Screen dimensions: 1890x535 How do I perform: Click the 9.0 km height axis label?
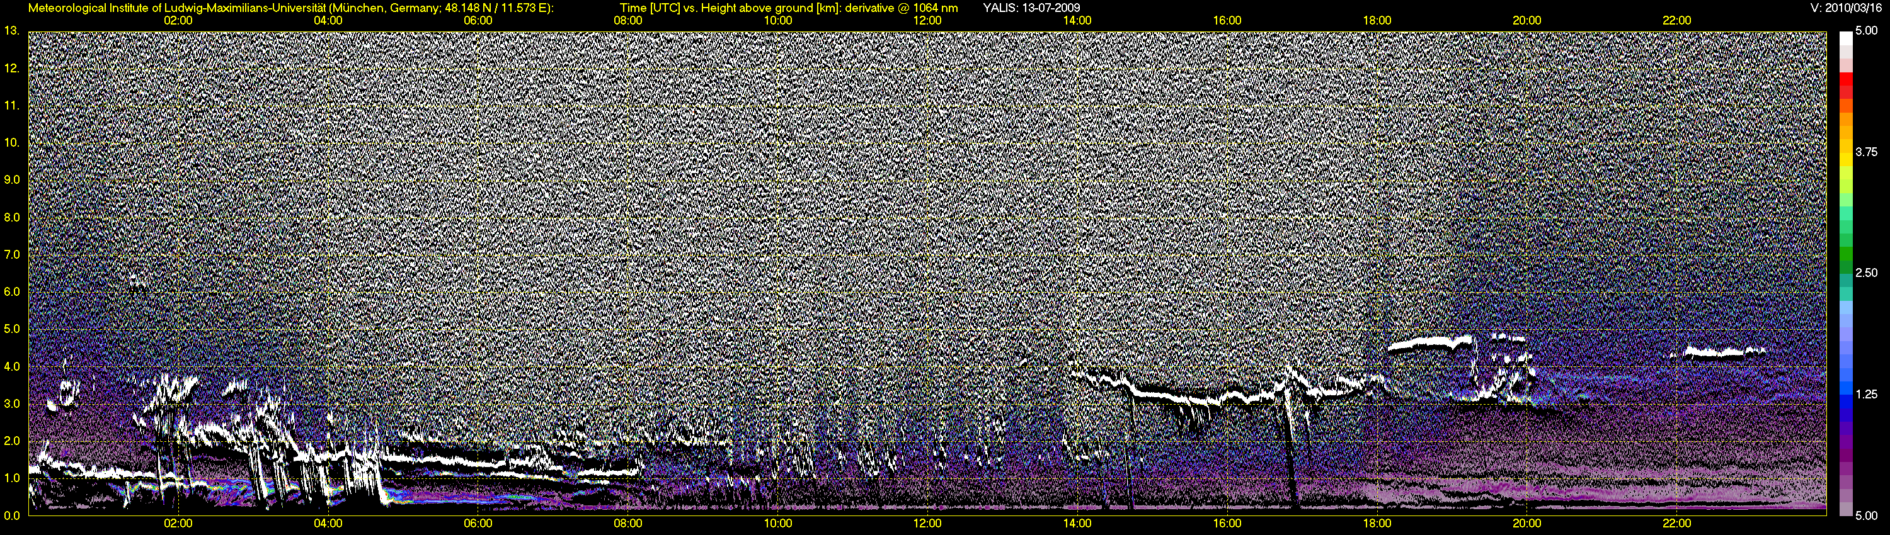12,179
